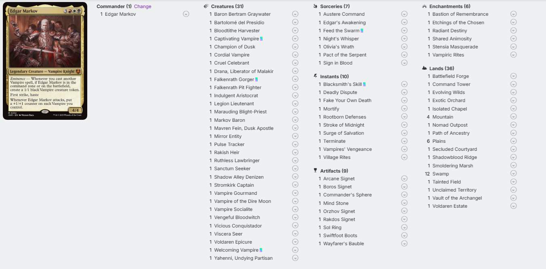Click the circle arrow icon for Wayfarer's Bauble

(404, 244)
